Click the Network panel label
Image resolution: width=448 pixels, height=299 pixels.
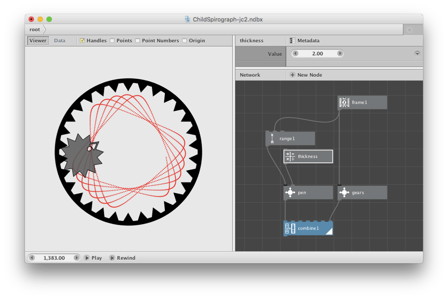pyautogui.click(x=250, y=75)
